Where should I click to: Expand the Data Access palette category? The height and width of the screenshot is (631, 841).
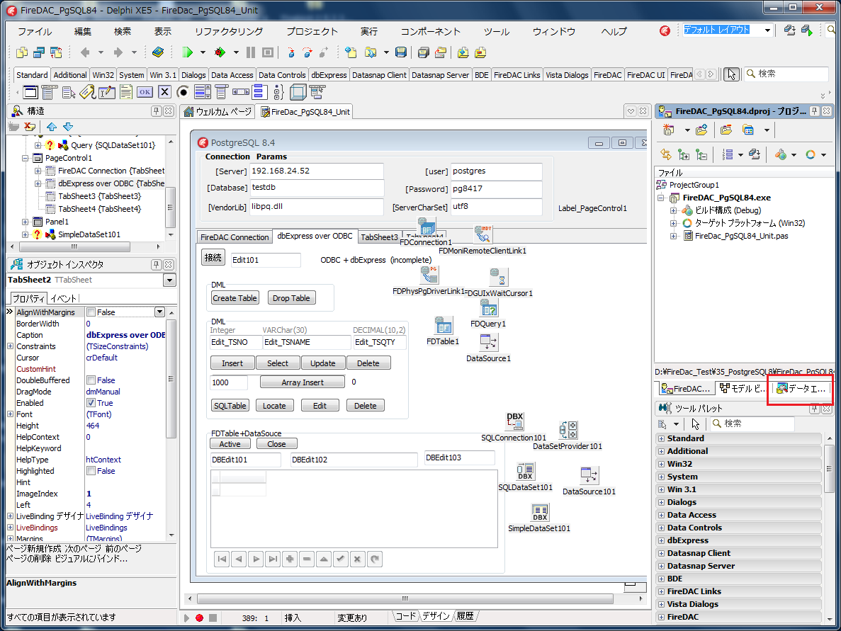tap(661, 515)
